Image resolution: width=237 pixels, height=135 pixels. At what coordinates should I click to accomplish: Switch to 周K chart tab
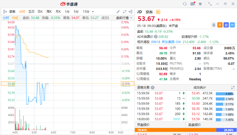[x=49, y=12]
